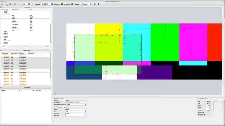Toggle the Vertical Flip checkbox

[x=211, y=112]
